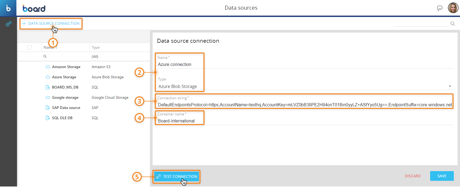Click the magnifier icon in top search
The width and height of the screenshot is (460, 187).
coord(453,24)
